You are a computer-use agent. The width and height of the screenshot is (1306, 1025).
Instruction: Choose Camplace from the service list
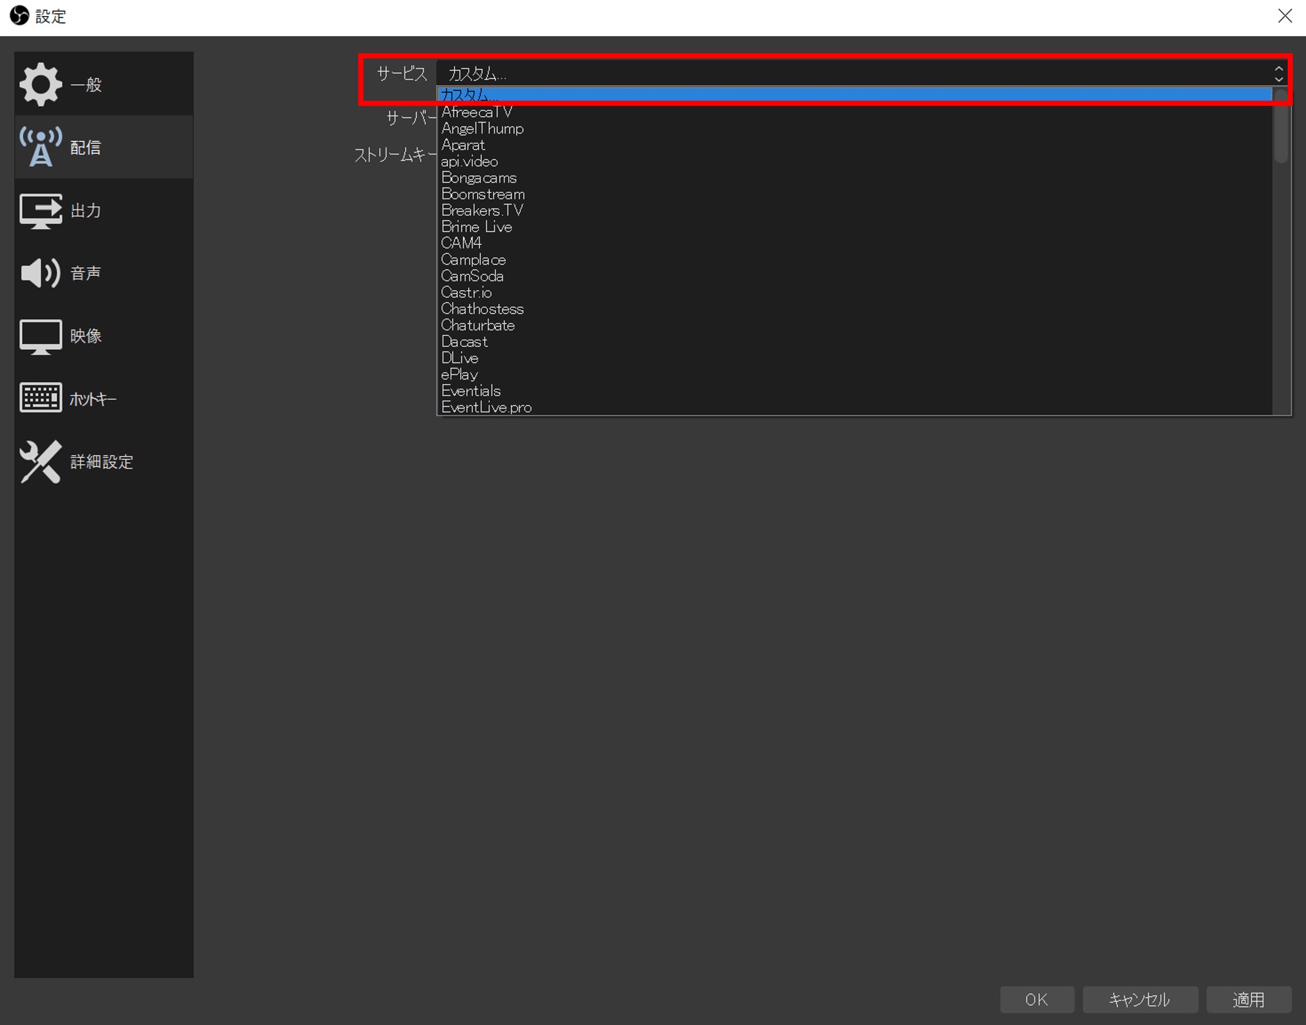click(x=854, y=259)
